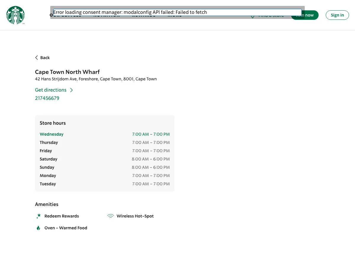Click Thursday's 7:00 AM – 7:00 PM hours
355x266 pixels.
[x=151, y=142]
